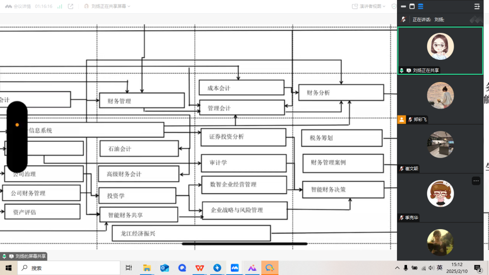Open Outlook from the taskbar
489x275 pixels.
(164, 268)
